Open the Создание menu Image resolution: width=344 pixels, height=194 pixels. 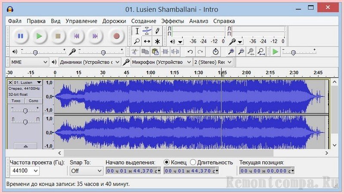coord(144,21)
